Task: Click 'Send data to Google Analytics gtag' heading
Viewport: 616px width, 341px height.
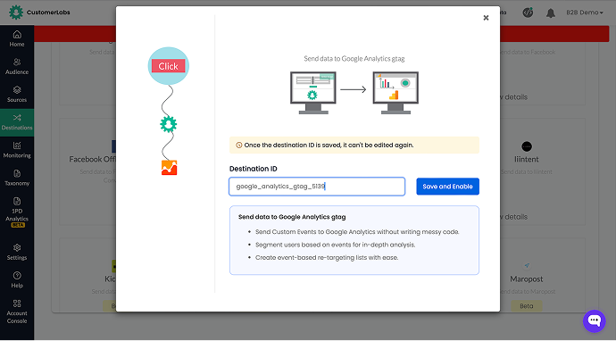Action: [x=292, y=217]
